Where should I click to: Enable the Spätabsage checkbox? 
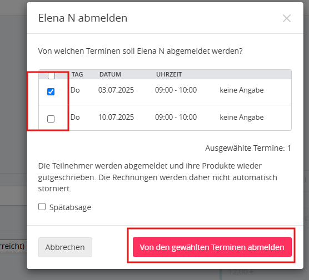tap(42, 207)
